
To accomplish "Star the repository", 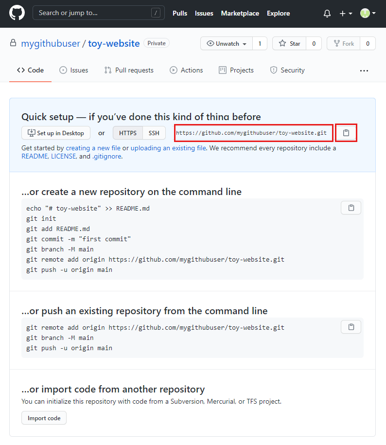I will [289, 43].
